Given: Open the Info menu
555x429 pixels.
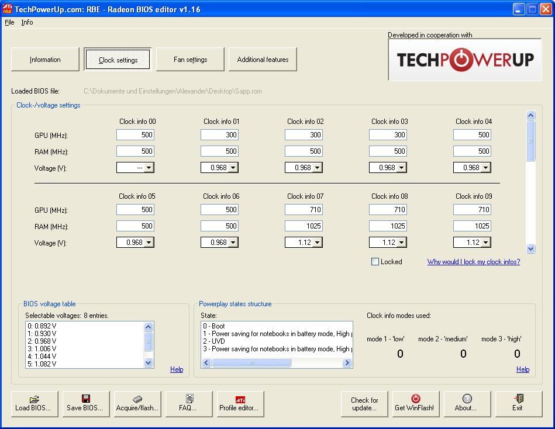Looking at the screenshot, I should pos(27,22).
